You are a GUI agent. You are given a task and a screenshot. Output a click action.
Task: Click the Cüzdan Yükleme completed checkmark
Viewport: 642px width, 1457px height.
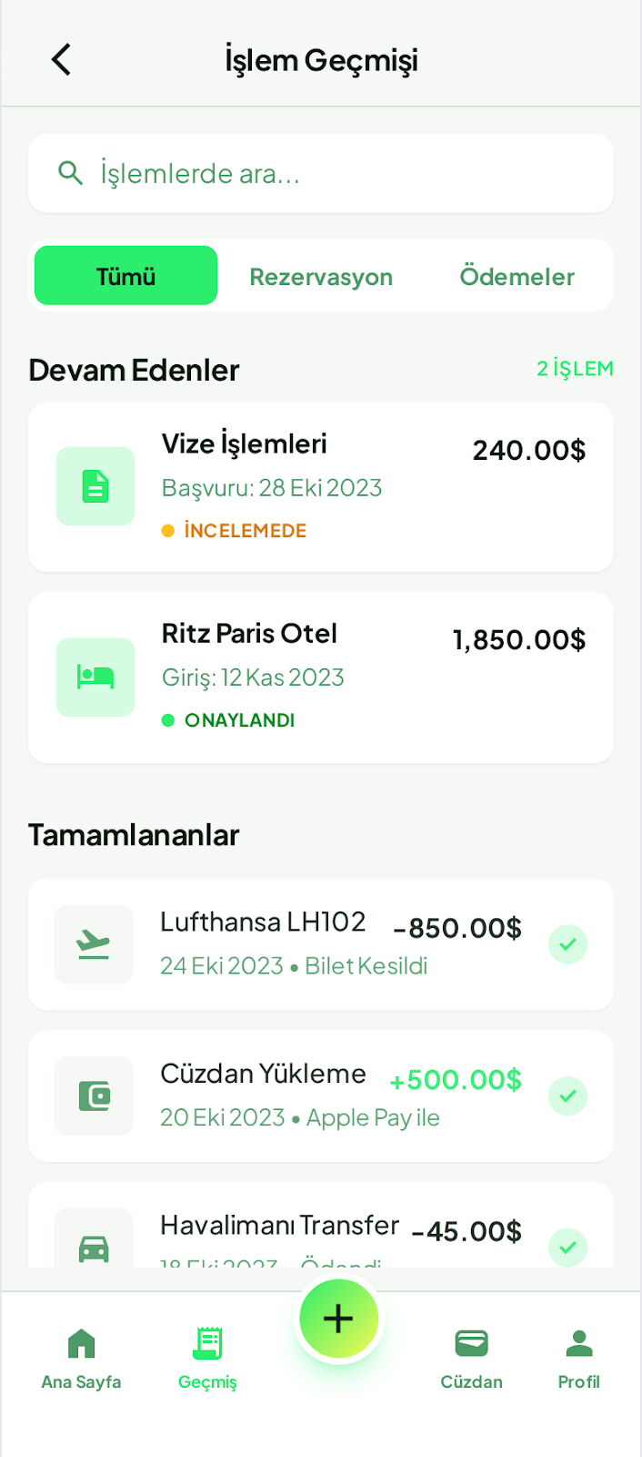click(567, 1095)
